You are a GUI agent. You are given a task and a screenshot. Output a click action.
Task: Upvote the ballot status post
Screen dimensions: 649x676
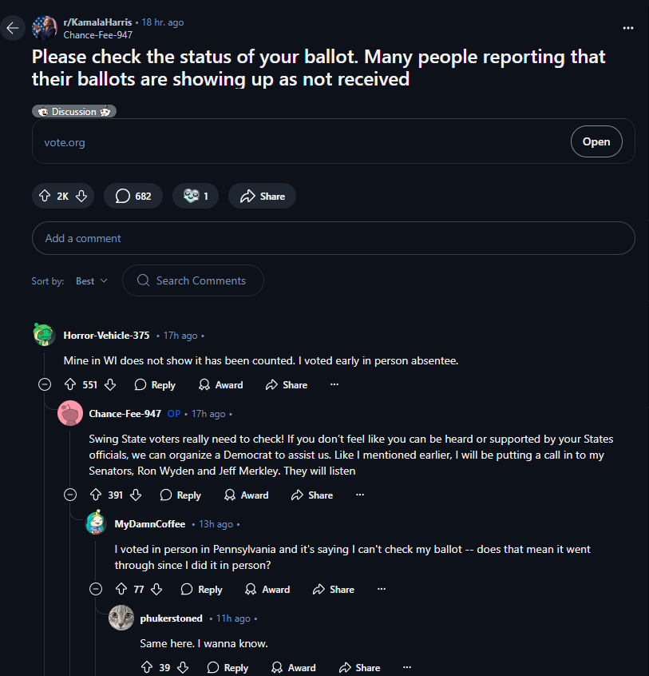pyautogui.click(x=45, y=196)
